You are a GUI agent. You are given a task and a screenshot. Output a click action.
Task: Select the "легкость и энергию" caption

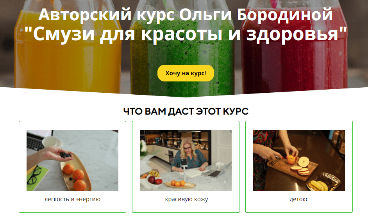pos(72,199)
